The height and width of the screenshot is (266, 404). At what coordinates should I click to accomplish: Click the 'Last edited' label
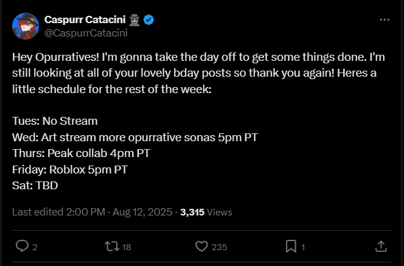(x=36, y=212)
